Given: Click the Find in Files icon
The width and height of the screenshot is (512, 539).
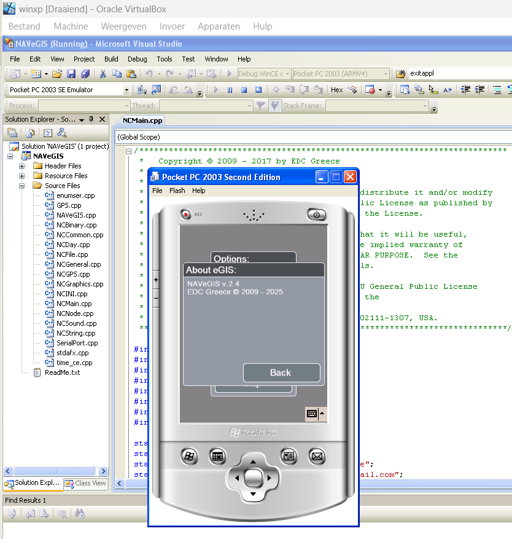Looking at the screenshot, I should pos(400,74).
